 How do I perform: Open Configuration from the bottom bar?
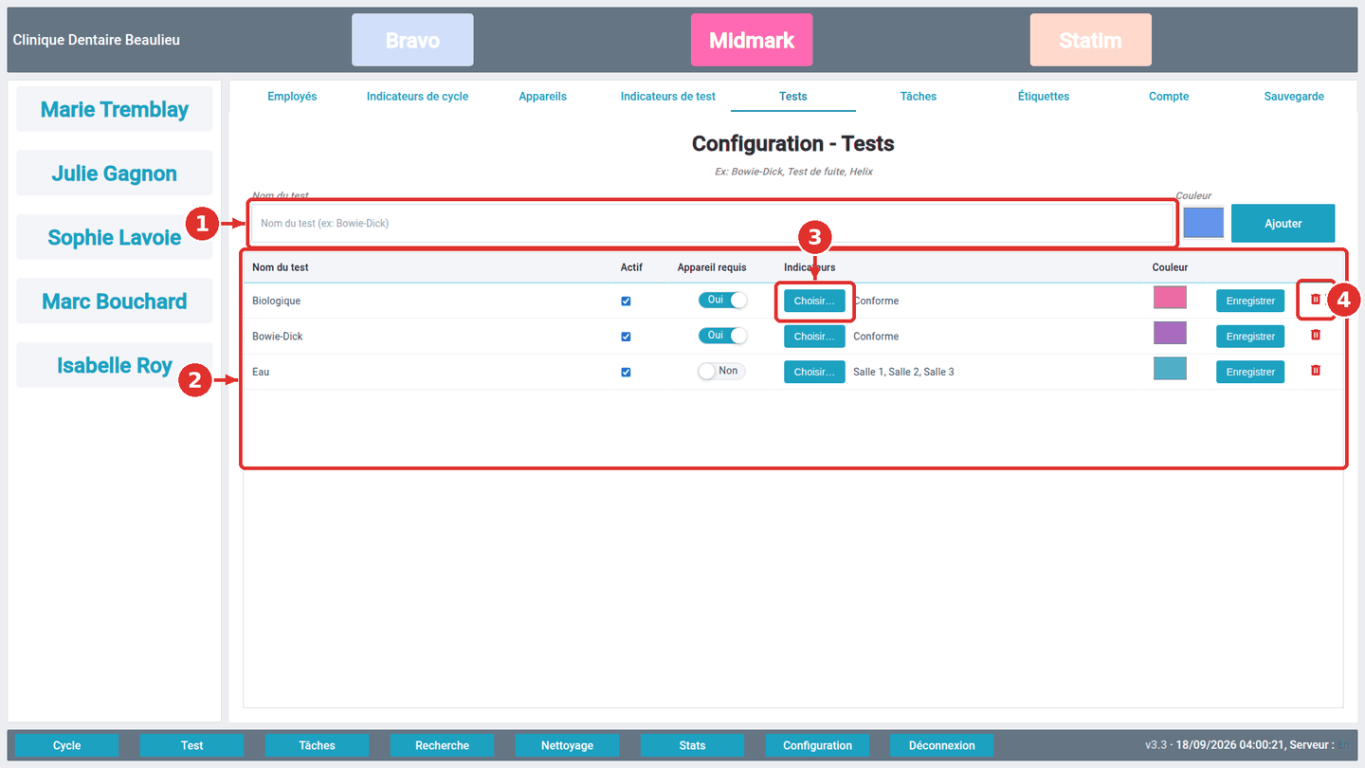[817, 745]
